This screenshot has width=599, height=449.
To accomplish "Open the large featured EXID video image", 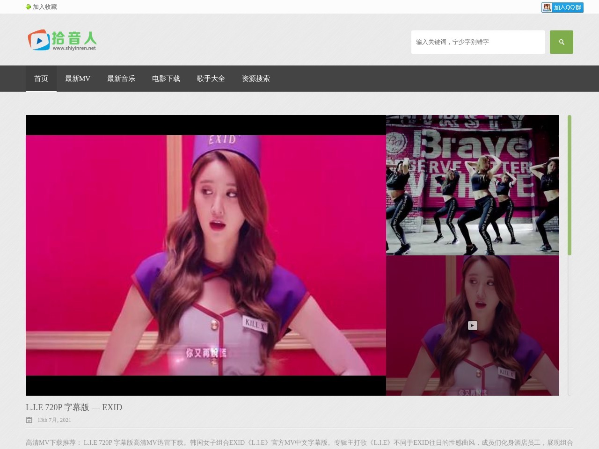I will click(x=206, y=255).
